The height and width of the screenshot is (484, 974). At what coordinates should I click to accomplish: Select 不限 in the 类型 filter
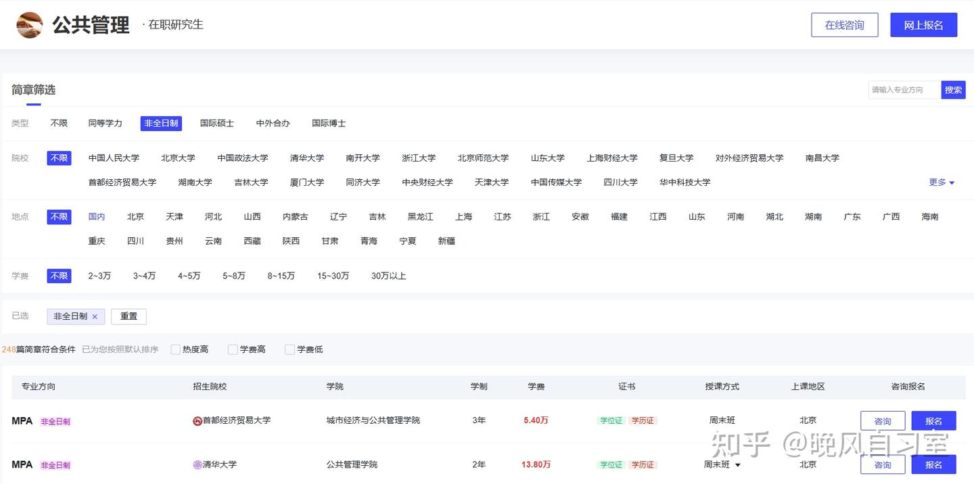(x=59, y=123)
